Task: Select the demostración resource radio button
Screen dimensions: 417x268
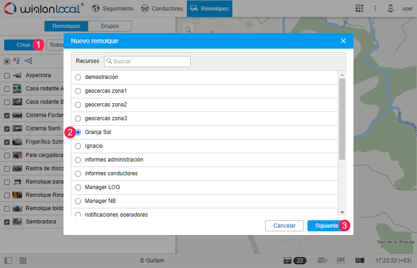Action: point(78,78)
